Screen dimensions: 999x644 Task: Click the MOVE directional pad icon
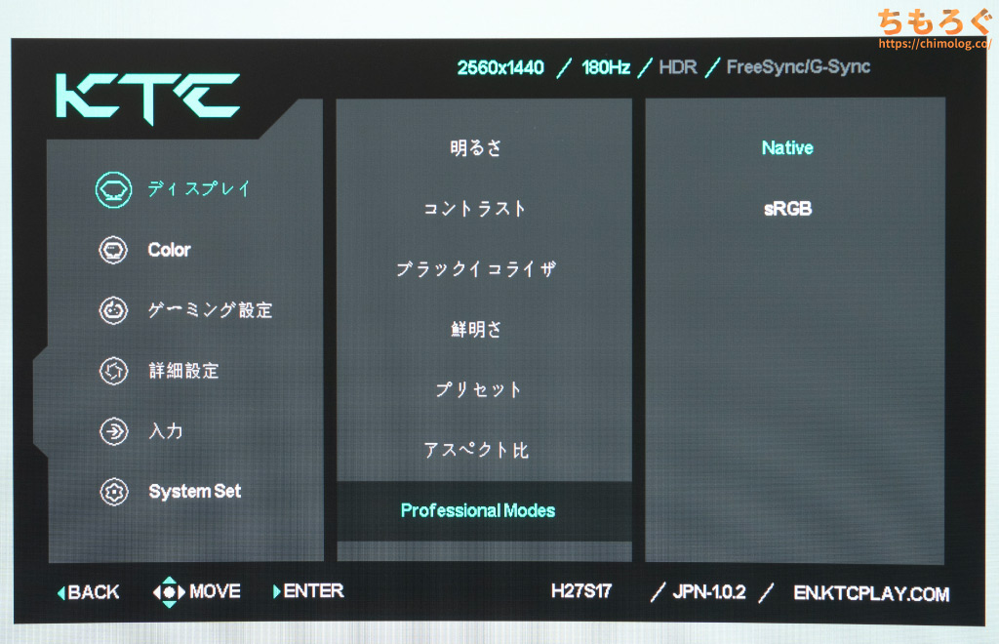click(169, 591)
